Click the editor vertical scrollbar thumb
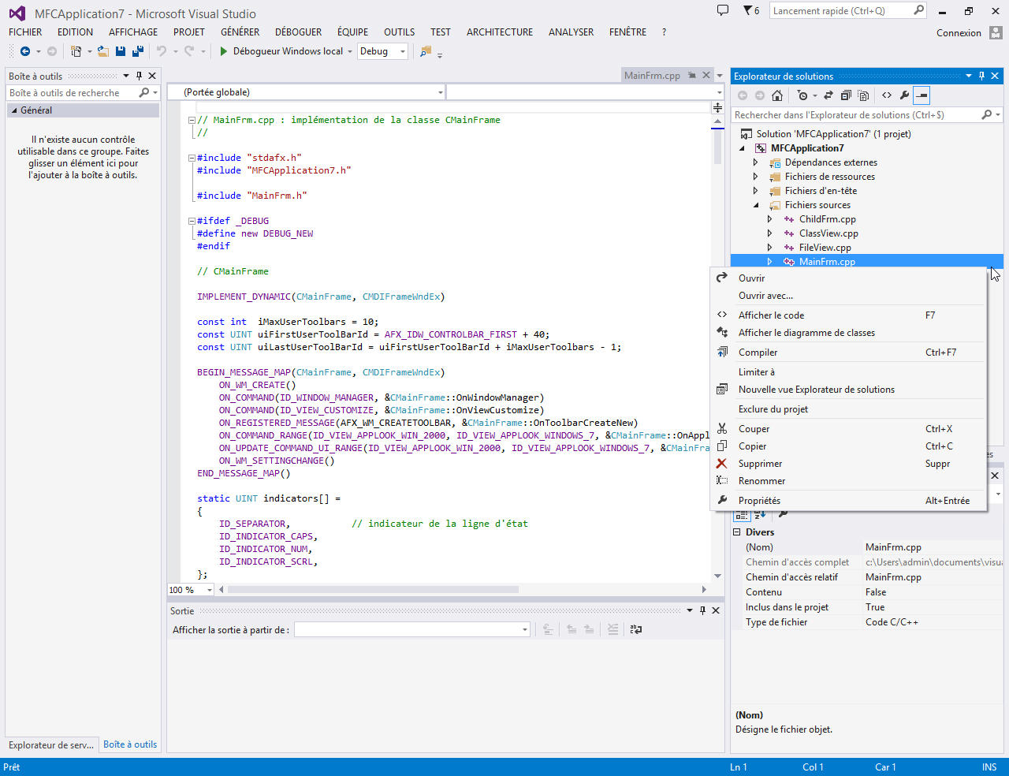The image size is (1009, 776). point(717,146)
